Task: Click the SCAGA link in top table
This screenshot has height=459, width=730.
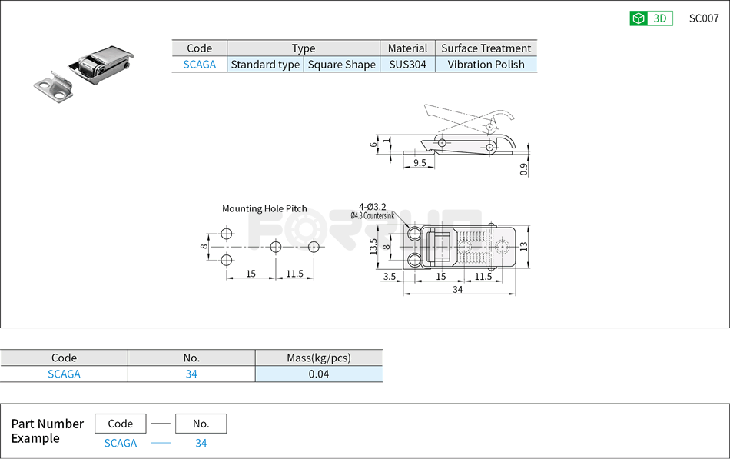Action: pyautogui.click(x=199, y=65)
